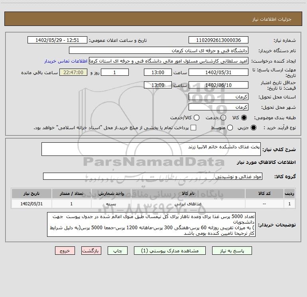Tick the اسناد خزانه اسلامی payment checkbox
Screen dimensions: 307x297
point(193,128)
